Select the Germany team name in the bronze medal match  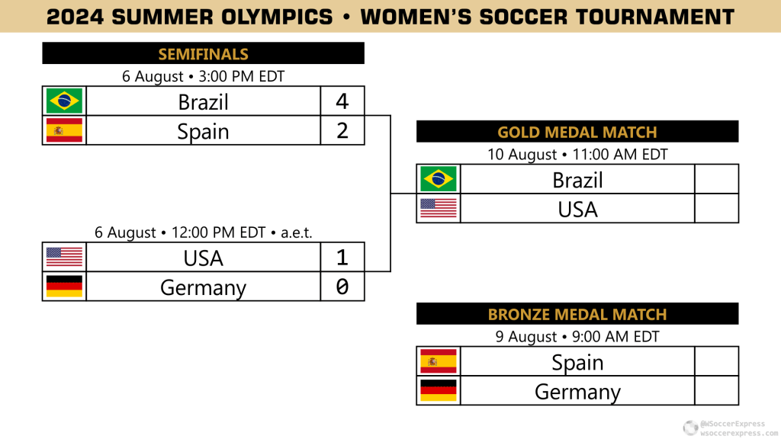pos(577,392)
